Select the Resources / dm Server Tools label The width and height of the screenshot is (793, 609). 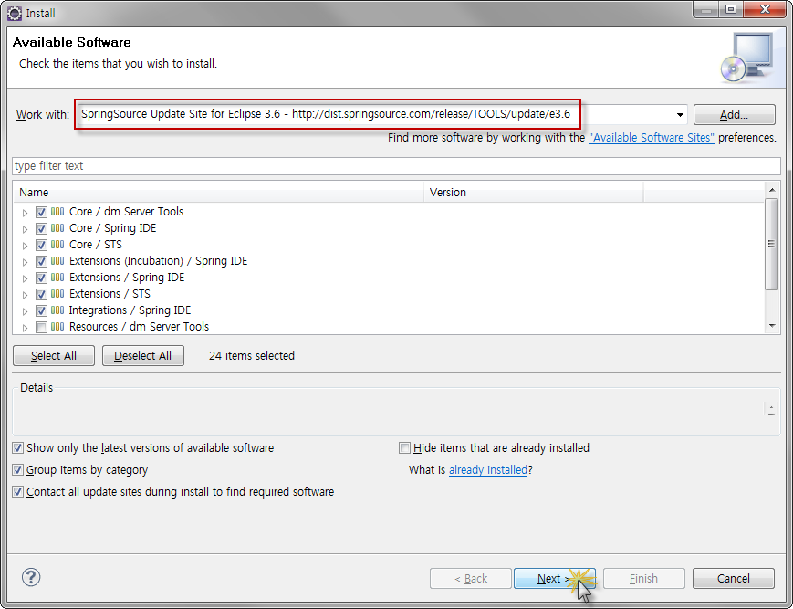(139, 327)
